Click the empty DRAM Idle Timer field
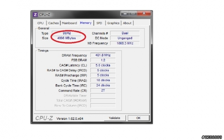 click(103, 96)
